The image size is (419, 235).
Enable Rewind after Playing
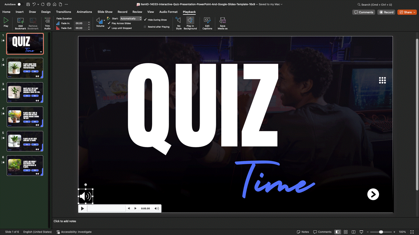(145, 27)
